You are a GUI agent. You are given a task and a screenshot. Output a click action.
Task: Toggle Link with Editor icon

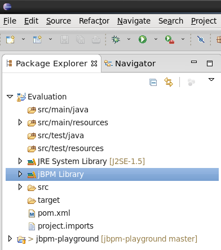pyautogui.click(x=169, y=82)
